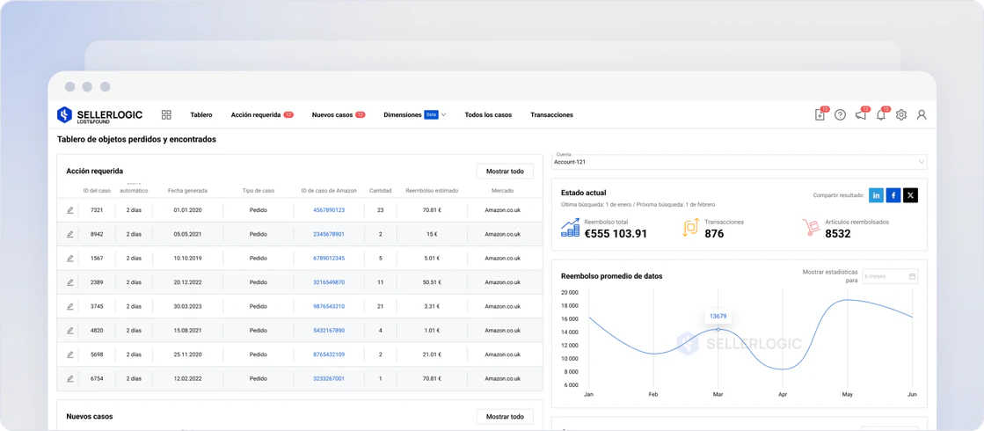Viewport: 984px width, 431px height.
Task: Select the date cell 20.12.2022
Action: (x=187, y=282)
